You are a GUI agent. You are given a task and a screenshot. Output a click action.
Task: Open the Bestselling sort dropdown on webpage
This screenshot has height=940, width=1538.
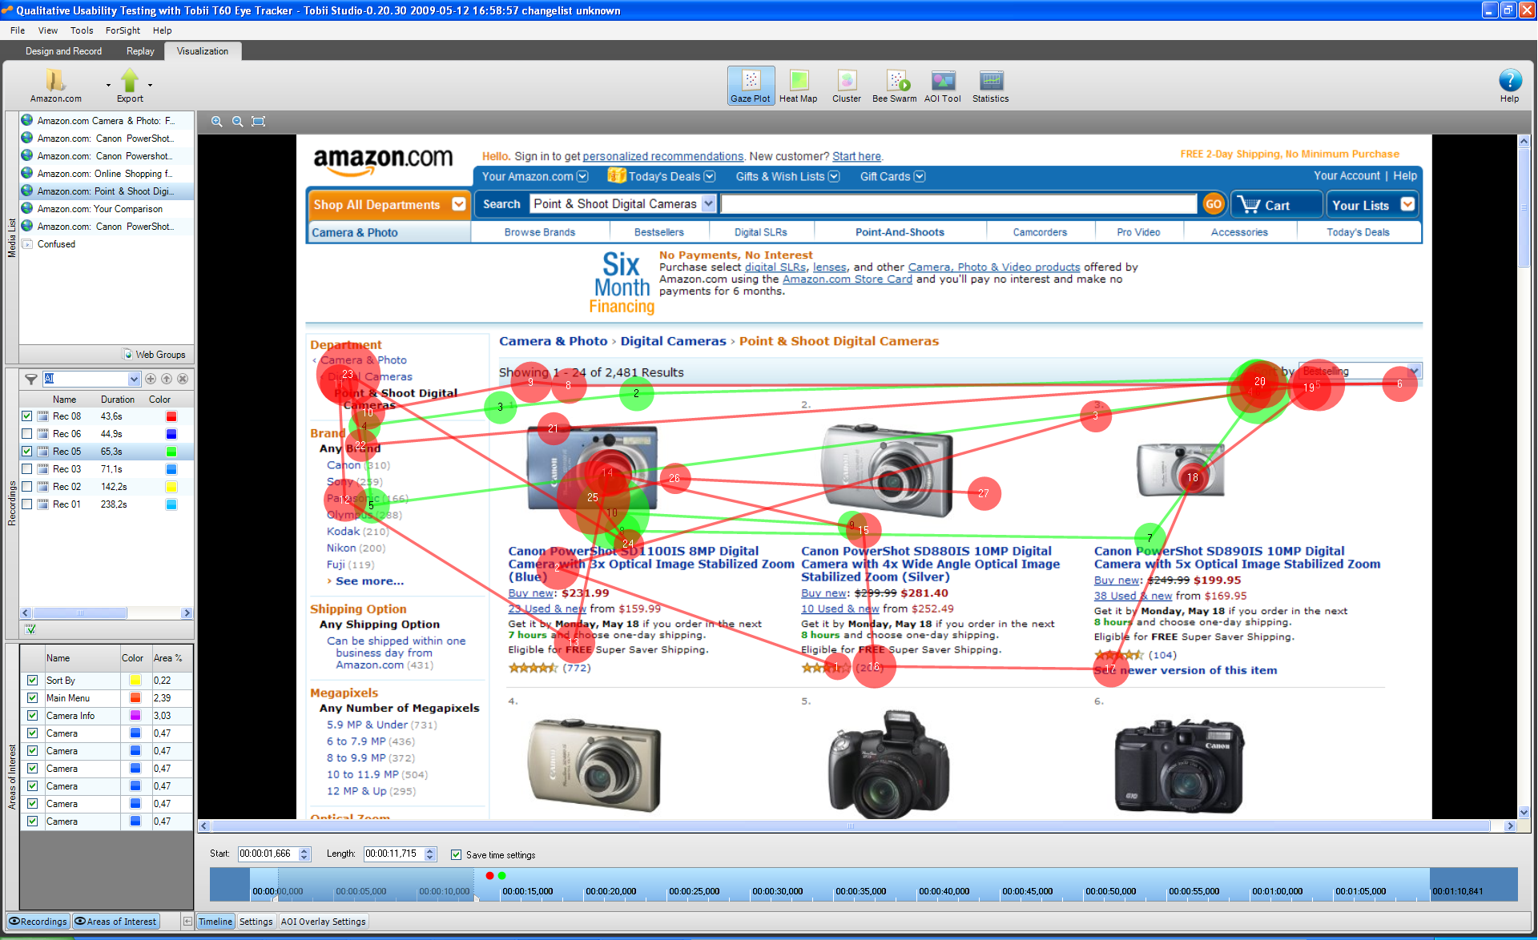pyautogui.click(x=1414, y=372)
